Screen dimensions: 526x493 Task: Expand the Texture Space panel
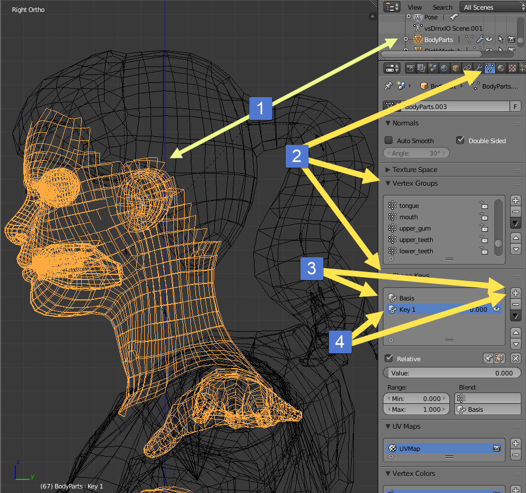(414, 169)
